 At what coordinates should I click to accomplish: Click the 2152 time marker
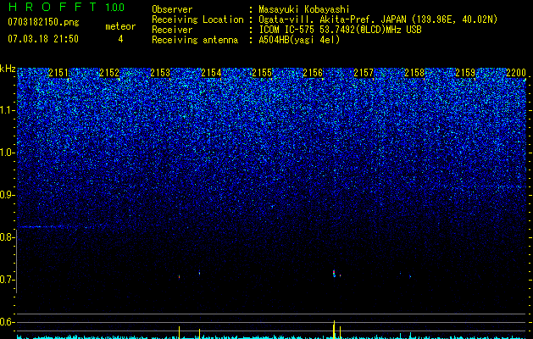pyautogui.click(x=109, y=73)
